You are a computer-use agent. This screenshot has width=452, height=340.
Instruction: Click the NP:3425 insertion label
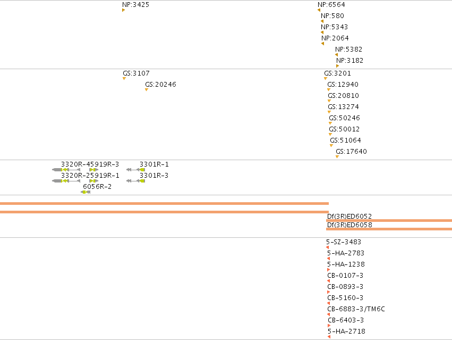pos(135,5)
